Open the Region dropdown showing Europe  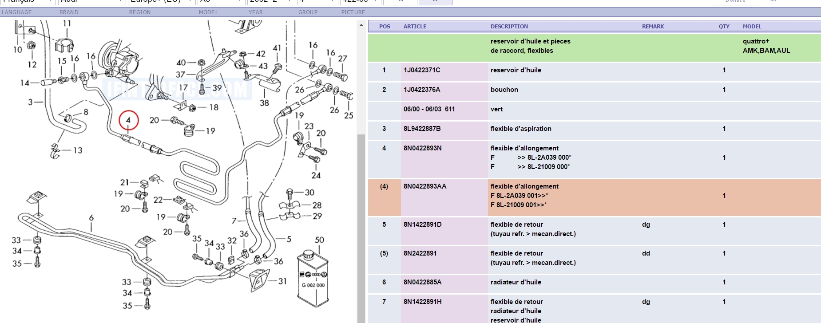tap(161, 1)
